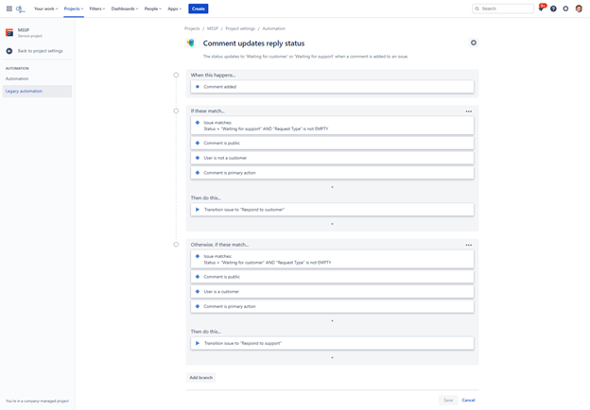Expand the Dashboards menu

tap(125, 9)
